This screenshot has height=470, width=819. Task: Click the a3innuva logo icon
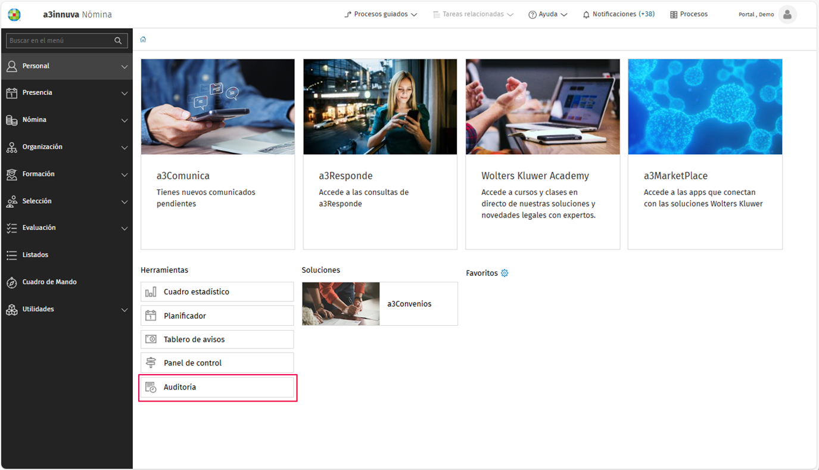pos(14,14)
